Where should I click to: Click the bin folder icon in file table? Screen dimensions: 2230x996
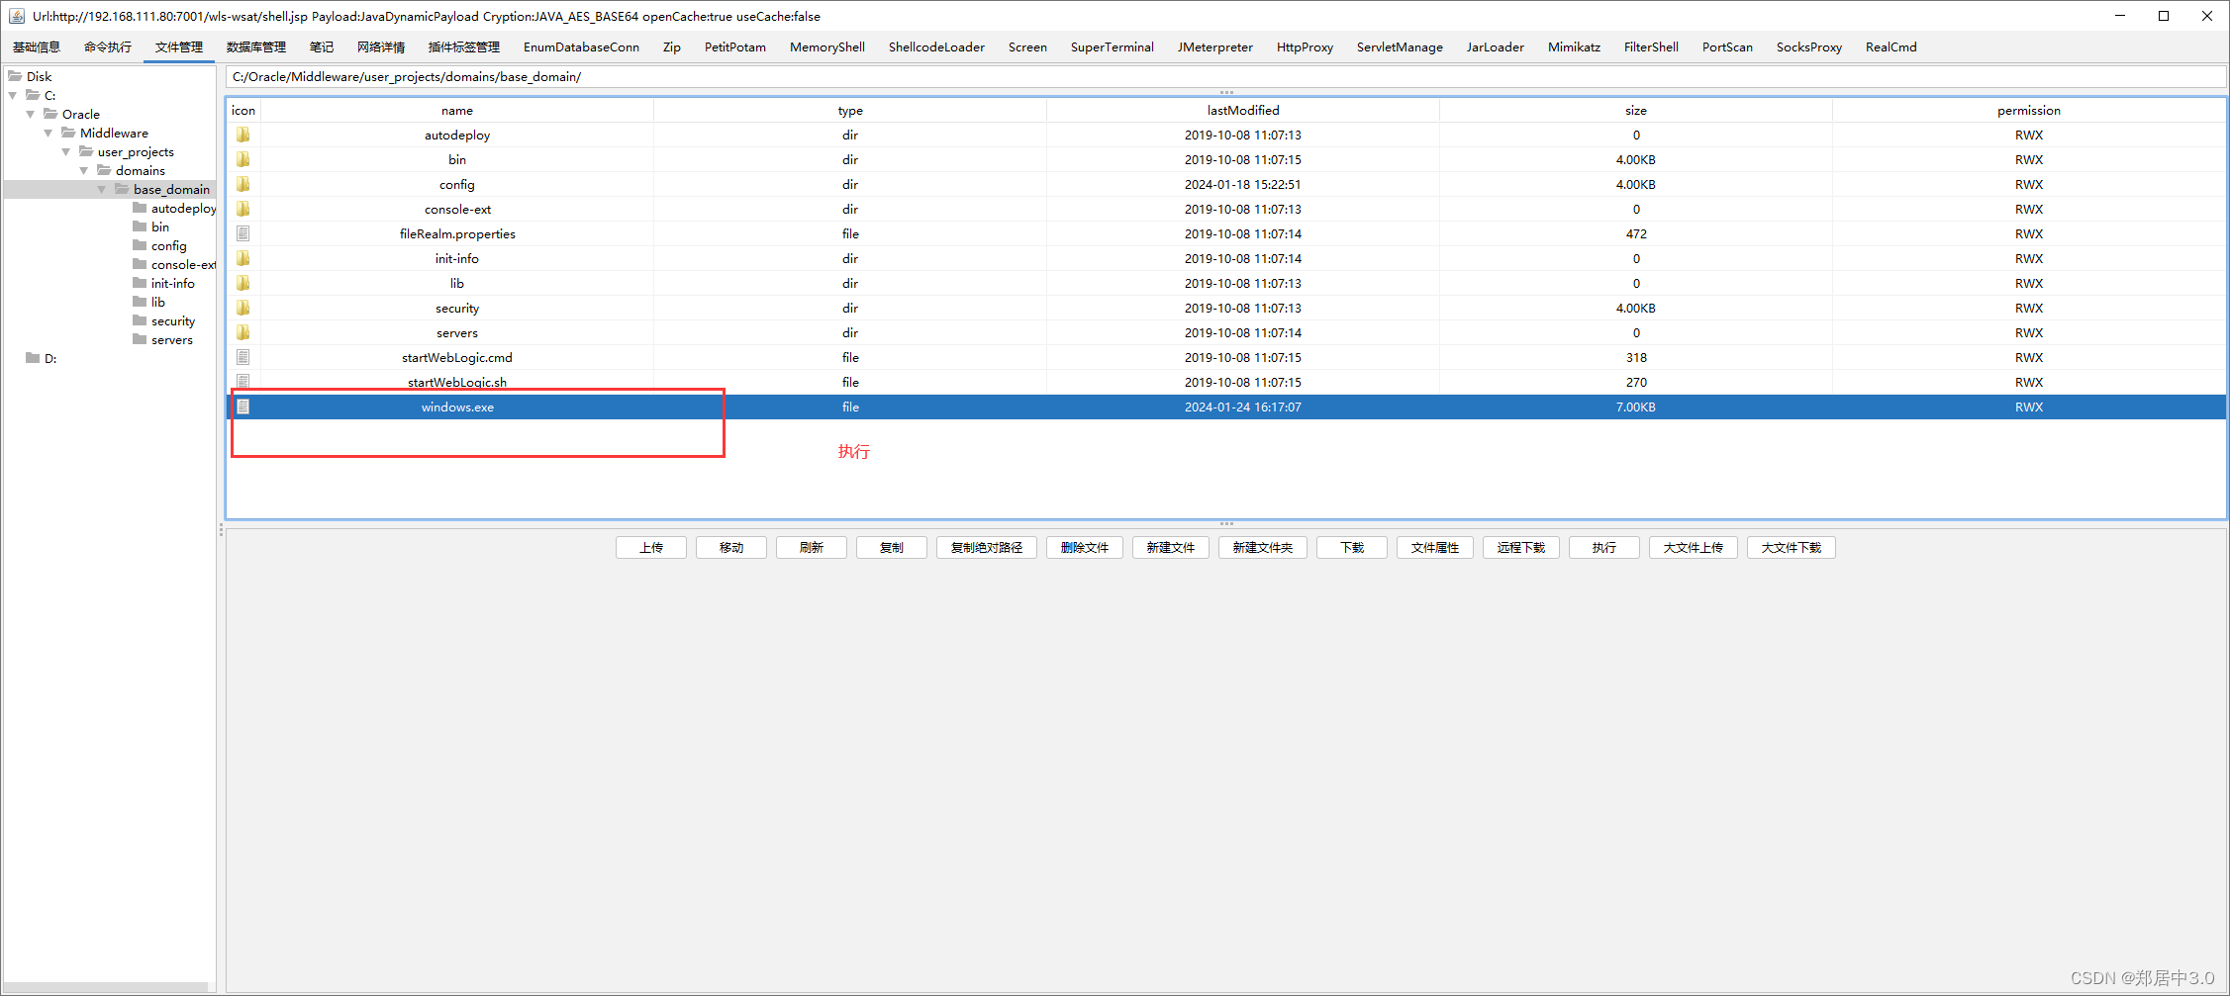(x=242, y=159)
